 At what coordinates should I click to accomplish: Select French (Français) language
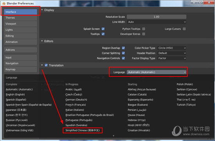click(75, 105)
